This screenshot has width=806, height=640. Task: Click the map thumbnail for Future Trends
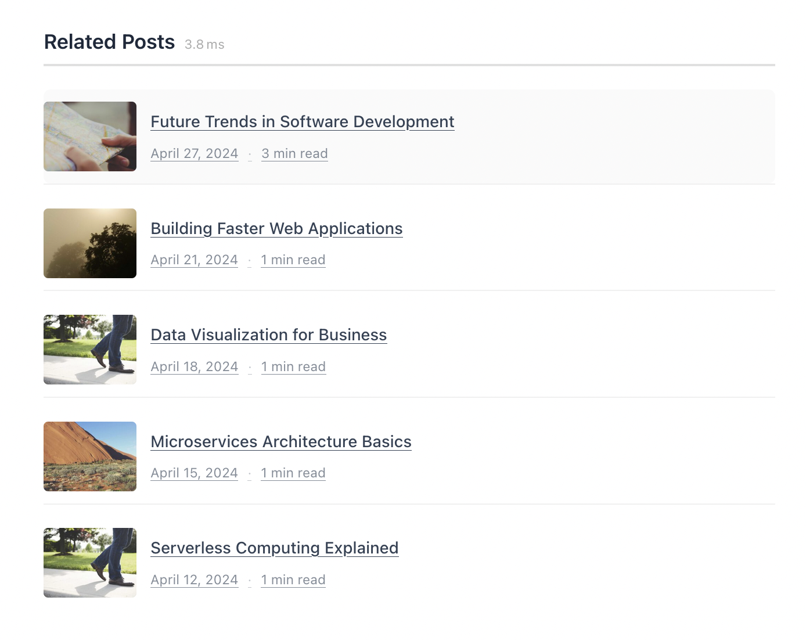90,136
